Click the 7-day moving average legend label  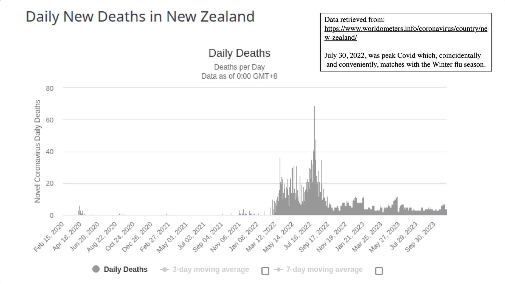click(x=324, y=269)
